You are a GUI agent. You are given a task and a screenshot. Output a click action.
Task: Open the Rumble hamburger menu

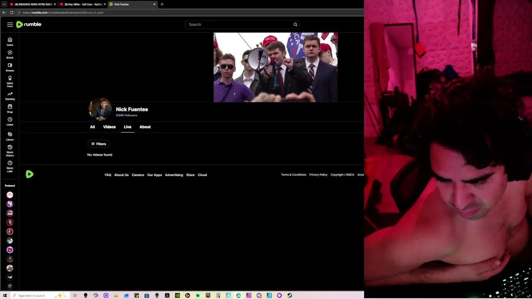click(x=10, y=25)
